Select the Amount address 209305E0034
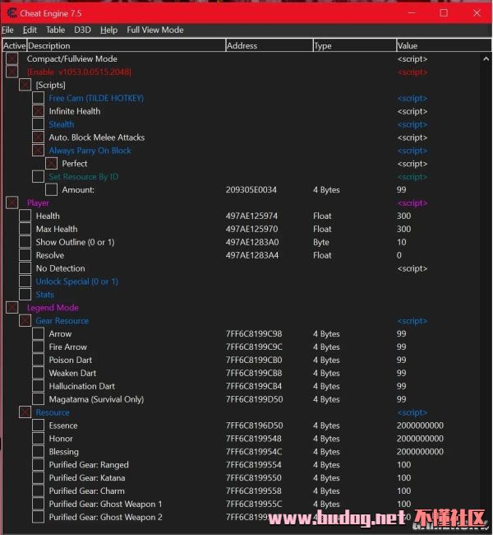Viewport: 493px width, 535px height. (251, 189)
